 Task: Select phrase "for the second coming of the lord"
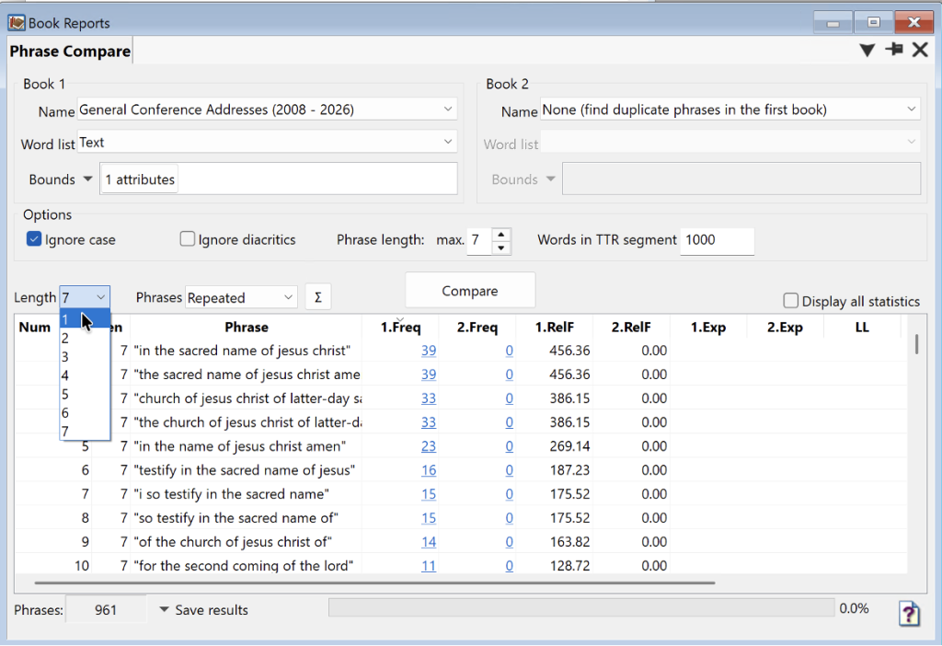[x=243, y=565]
